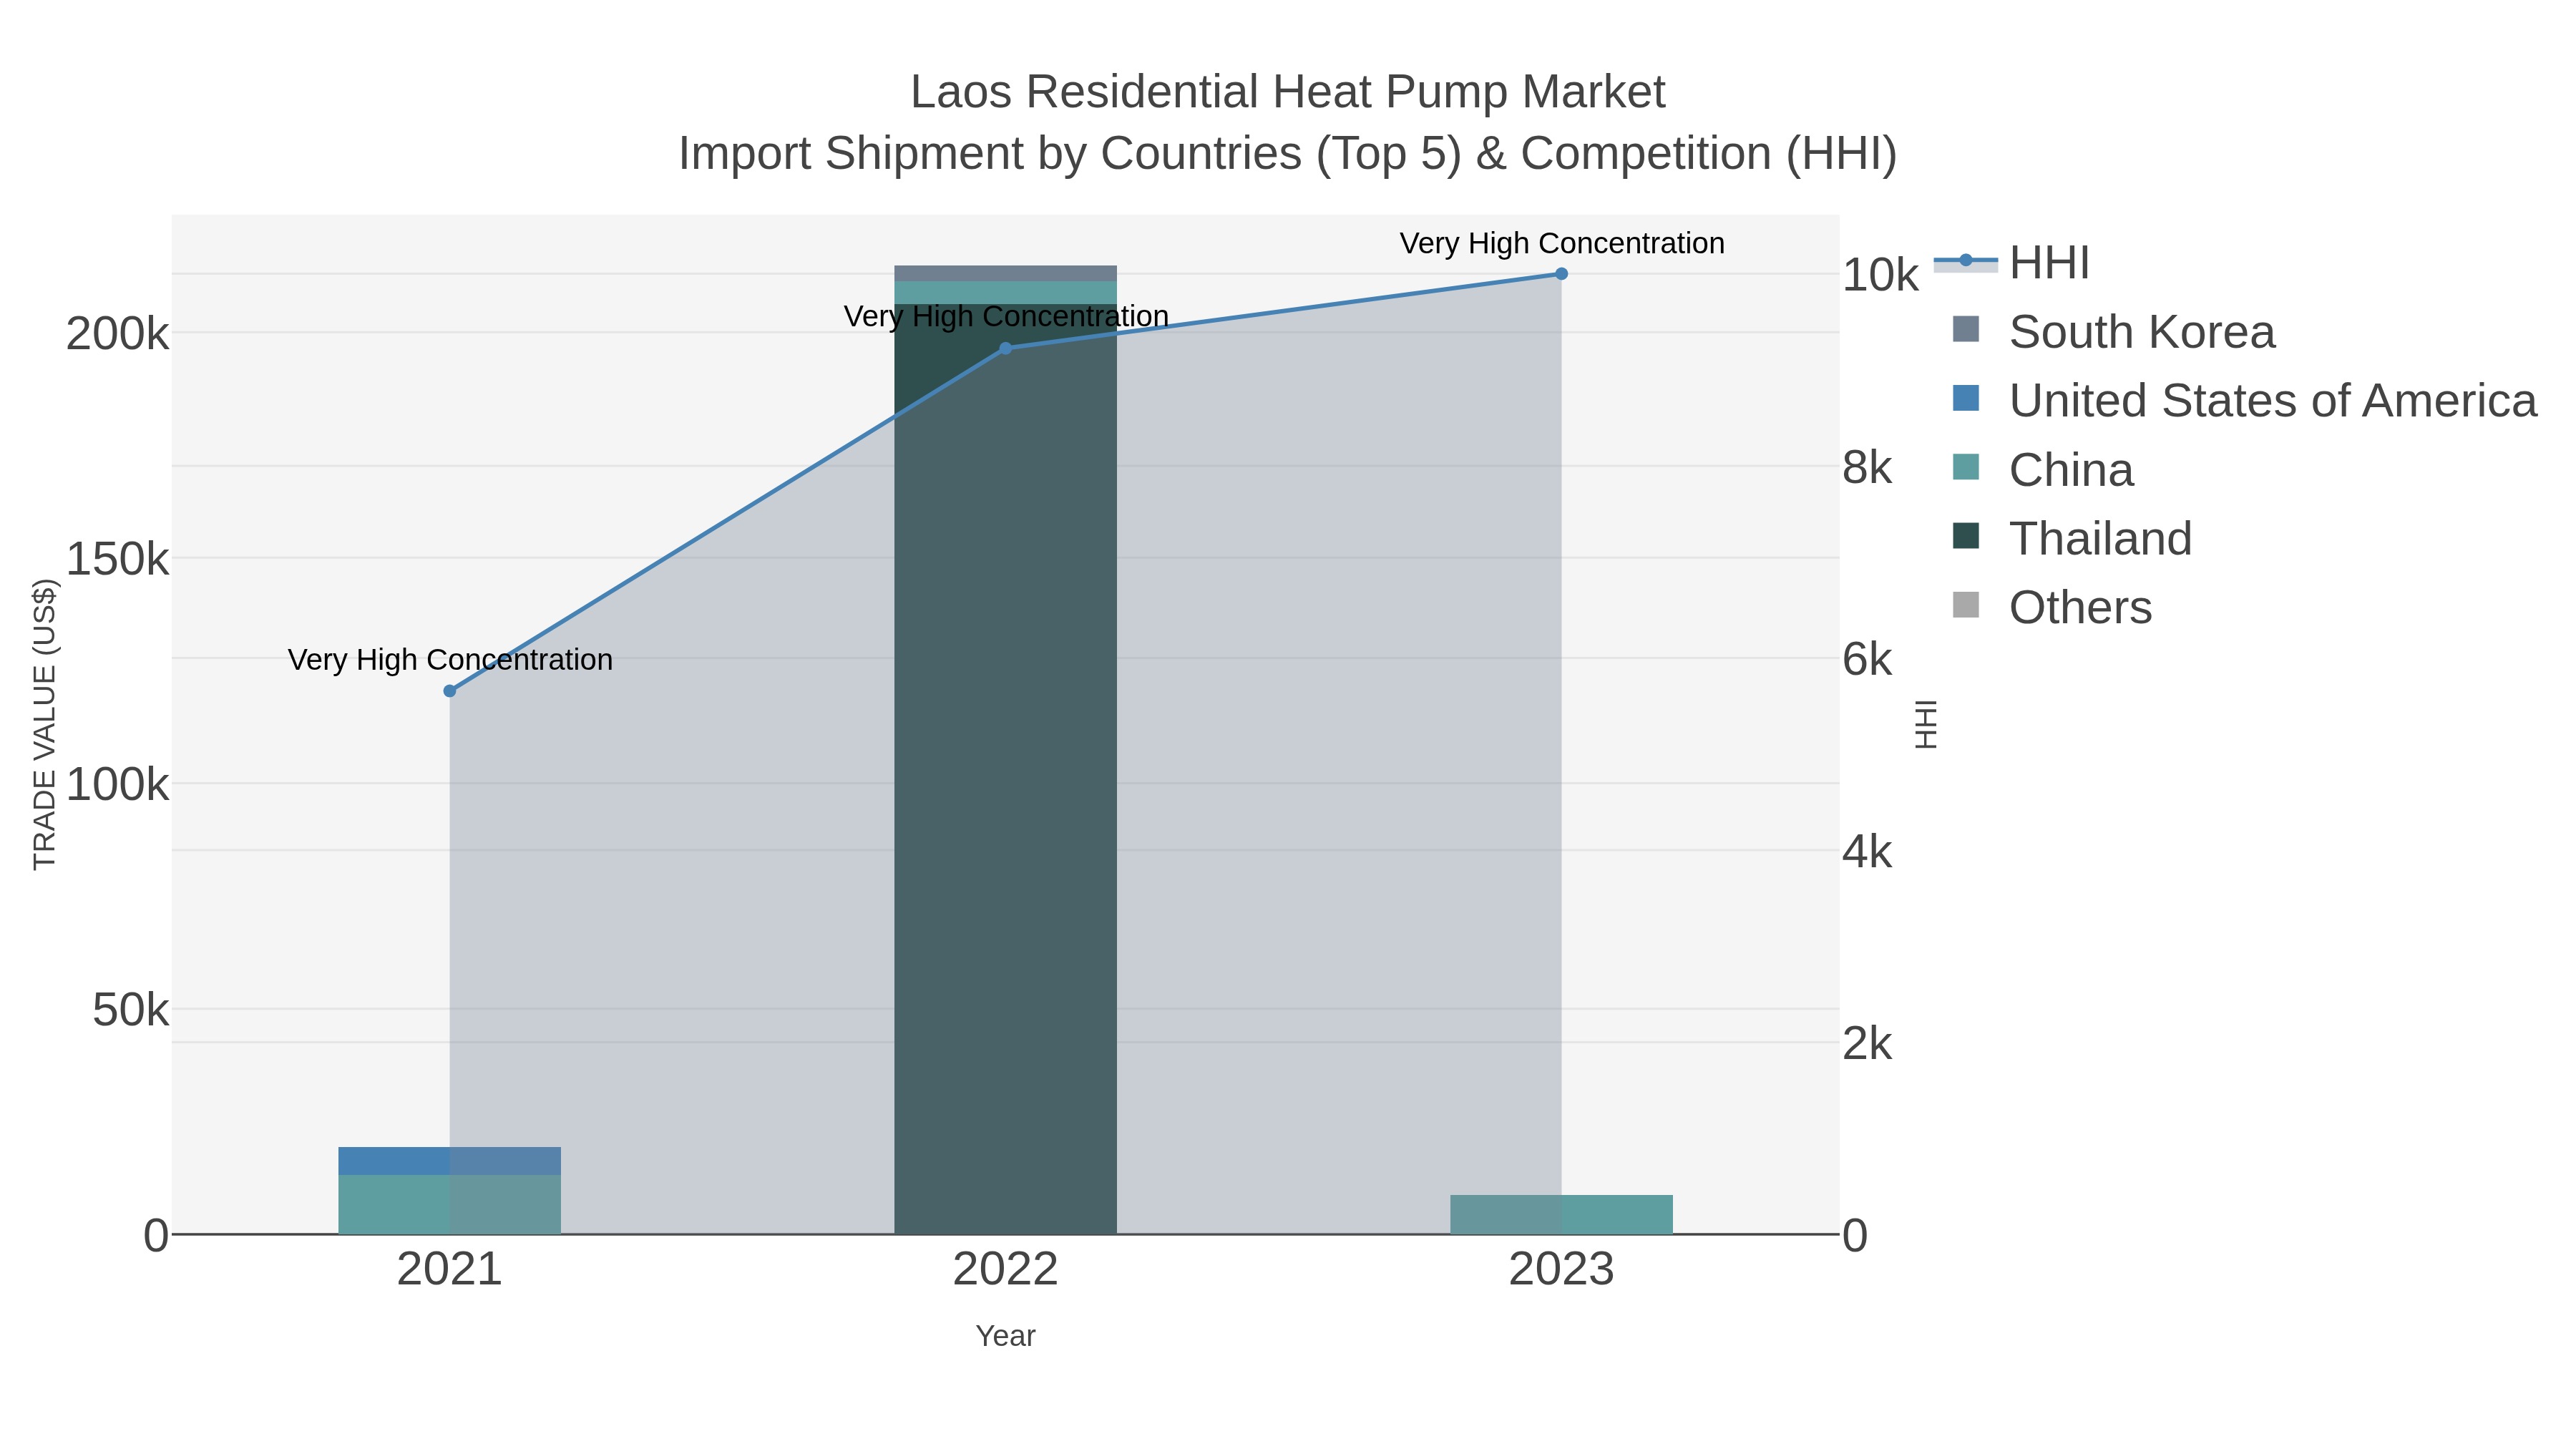Toggle Others legend entry
The image size is (2576, 1449).
coord(2052,608)
